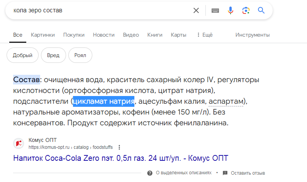Start voice search with the microphone icon
307x182 pixels.
tap(231, 10)
